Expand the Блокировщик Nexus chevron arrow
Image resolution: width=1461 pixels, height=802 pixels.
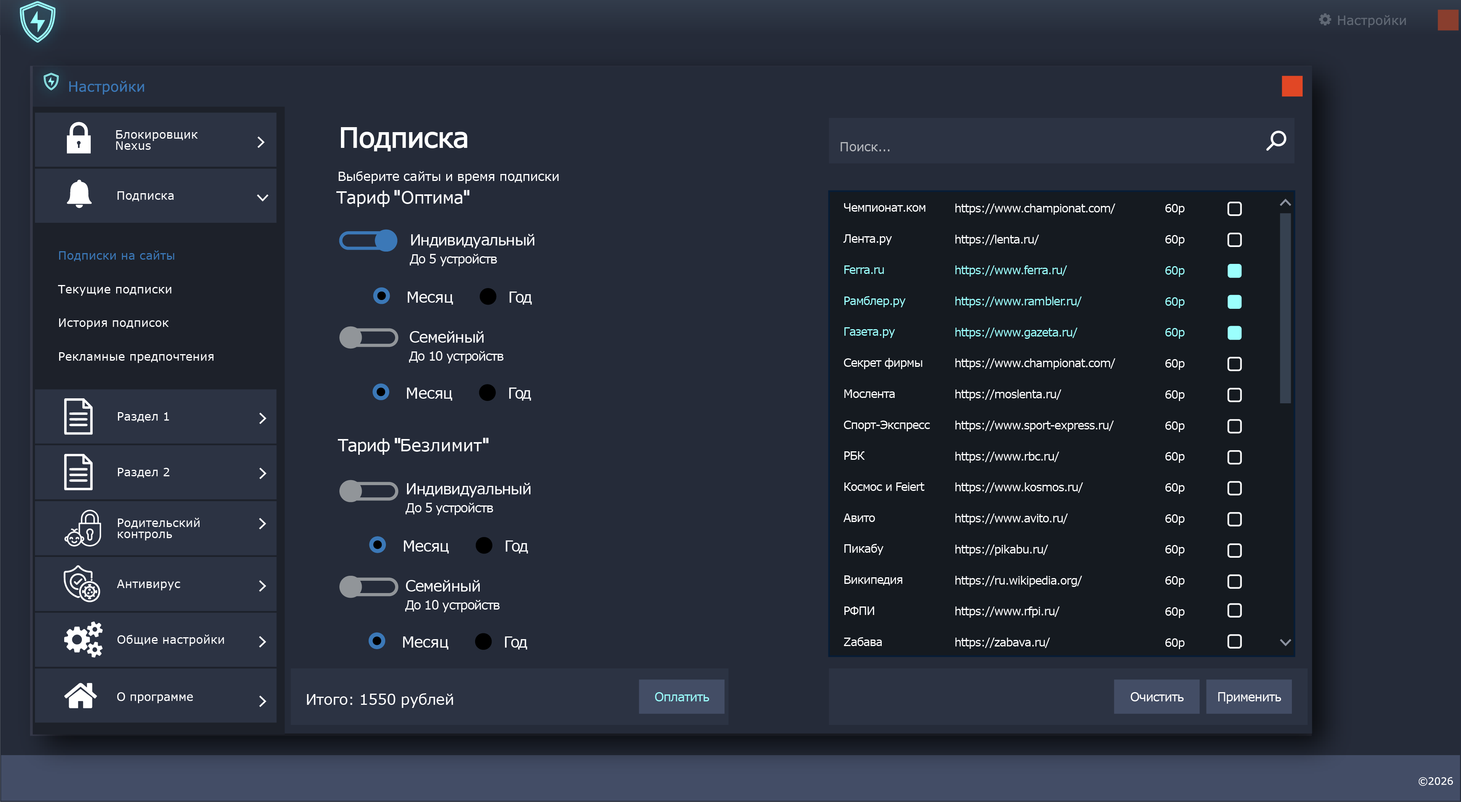click(x=261, y=142)
